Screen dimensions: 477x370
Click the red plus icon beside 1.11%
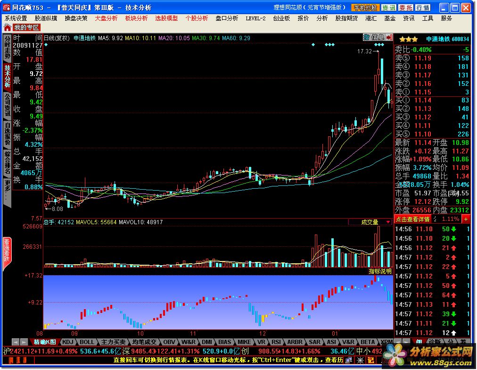click(x=465, y=219)
